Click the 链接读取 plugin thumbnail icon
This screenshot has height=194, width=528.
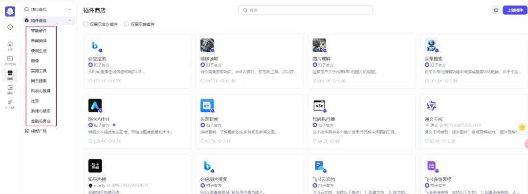pyautogui.click(x=207, y=45)
